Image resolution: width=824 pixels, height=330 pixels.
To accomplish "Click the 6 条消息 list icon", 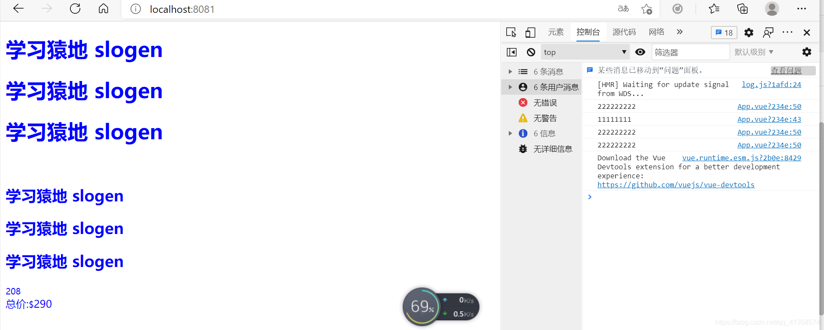I will click(x=523, y=72).
